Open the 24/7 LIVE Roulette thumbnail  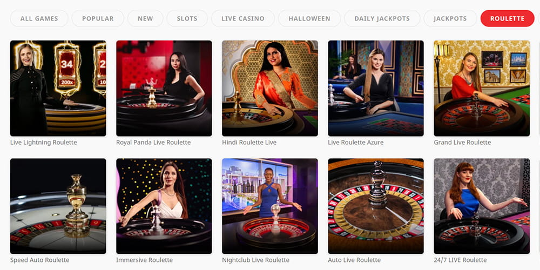coord(482,206)
